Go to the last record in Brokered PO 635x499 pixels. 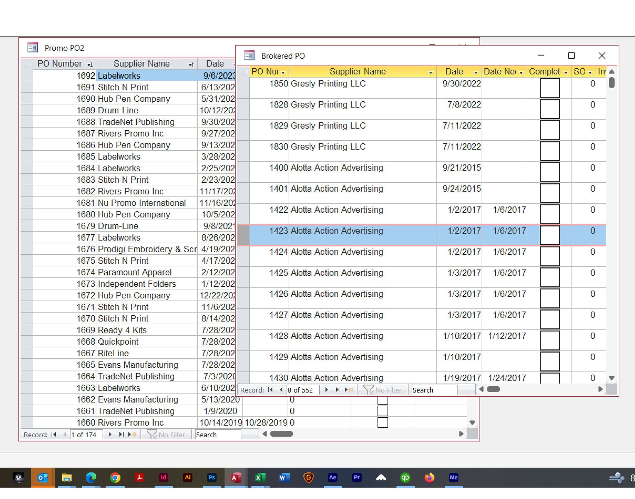338,390
